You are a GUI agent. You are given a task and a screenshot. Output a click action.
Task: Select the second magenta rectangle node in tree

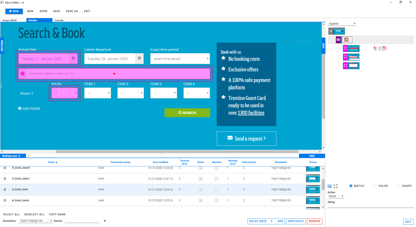click(351, 57)
